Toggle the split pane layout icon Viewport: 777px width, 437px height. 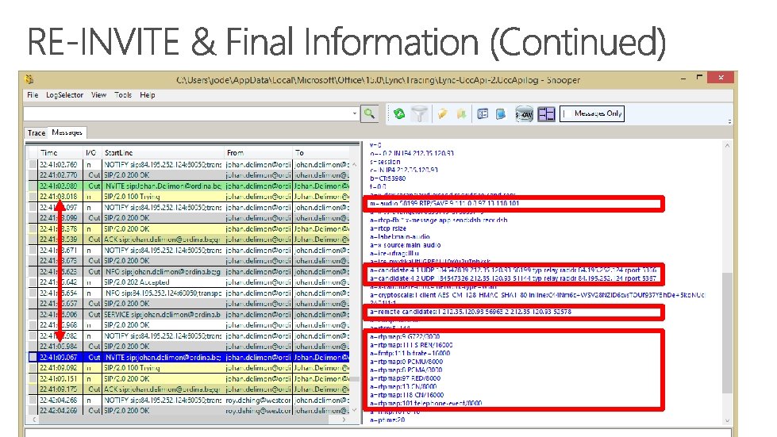point(547,114)
